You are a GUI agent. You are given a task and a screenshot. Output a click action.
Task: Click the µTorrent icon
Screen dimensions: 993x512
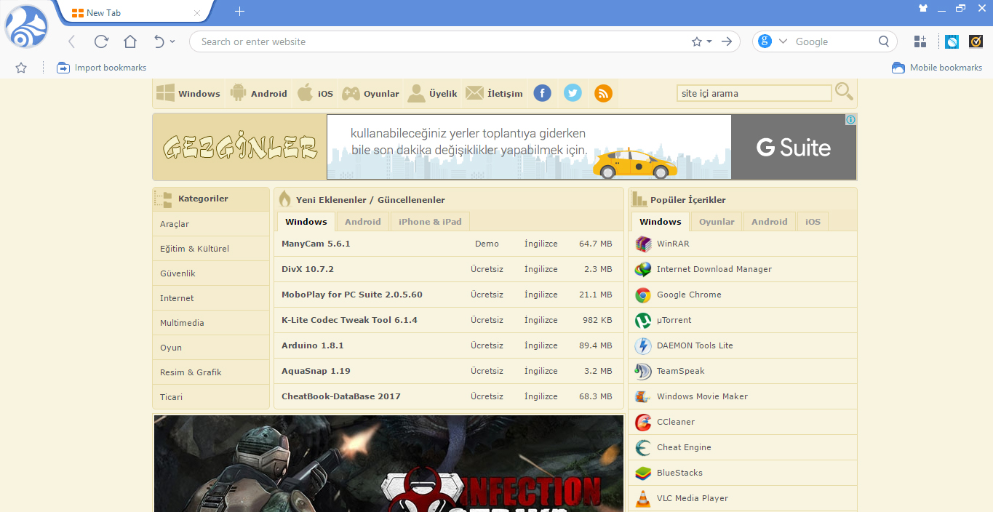[x=642, y=320]
